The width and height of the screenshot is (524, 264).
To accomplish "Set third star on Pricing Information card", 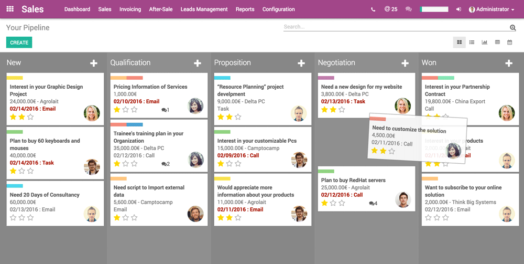I will (134, 110).
